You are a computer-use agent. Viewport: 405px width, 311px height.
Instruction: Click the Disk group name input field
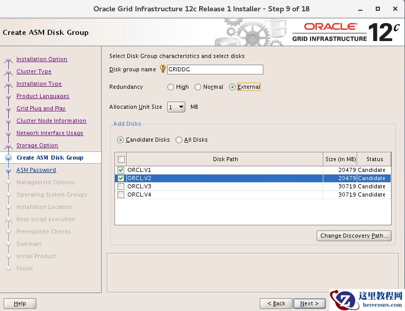[215, 69]
